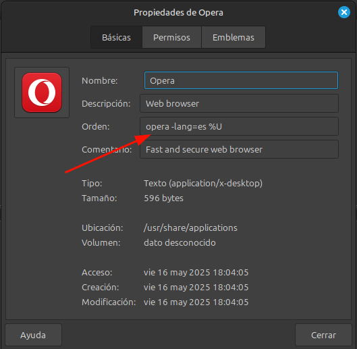The image size is (357, 349).
Task: Open Ayuda help button
Action: 33,335
